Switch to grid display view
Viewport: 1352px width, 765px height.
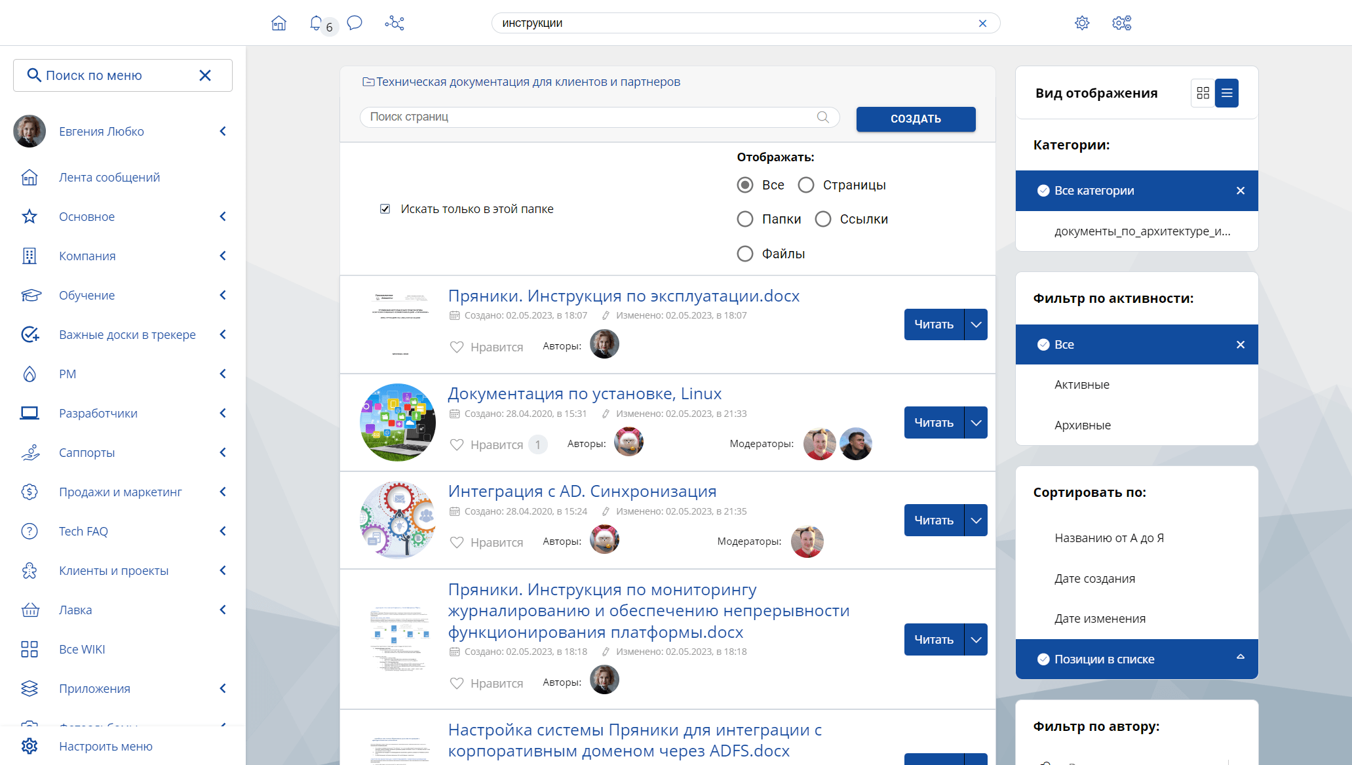[x=1203, y=93]
